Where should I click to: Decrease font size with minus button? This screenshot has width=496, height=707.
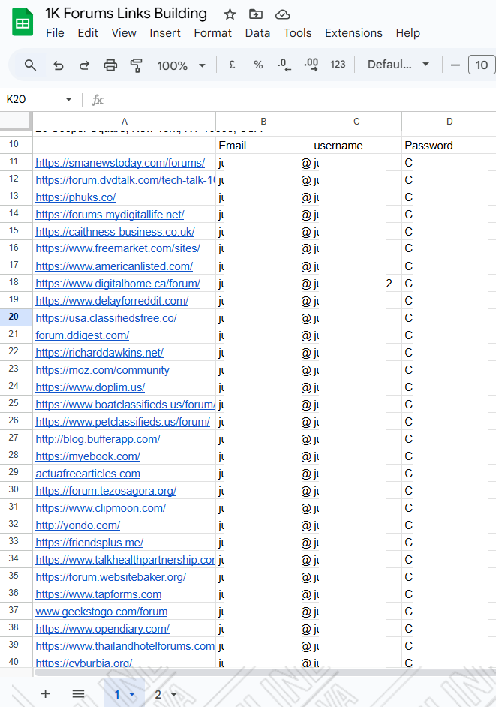point(455,65)
